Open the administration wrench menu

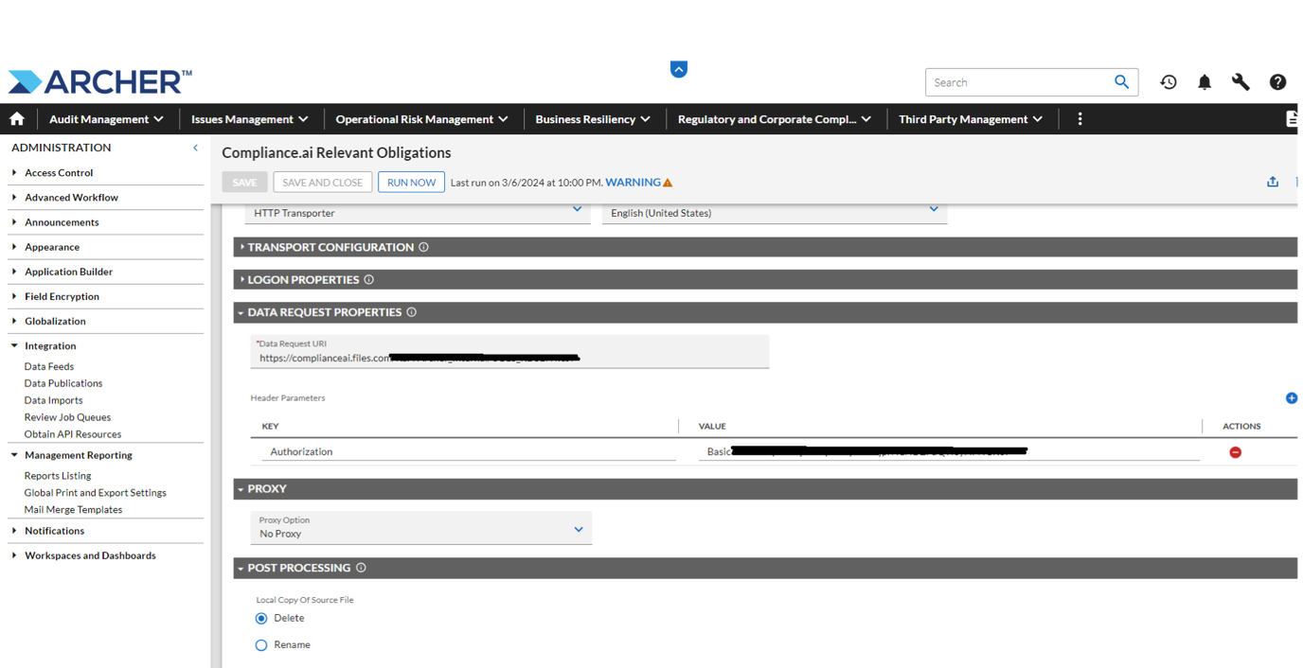1241,82
